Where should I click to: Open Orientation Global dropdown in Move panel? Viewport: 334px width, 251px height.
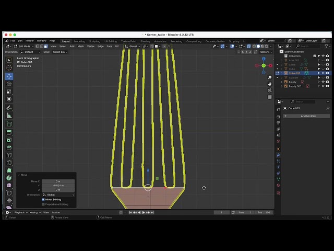(58, 195)
